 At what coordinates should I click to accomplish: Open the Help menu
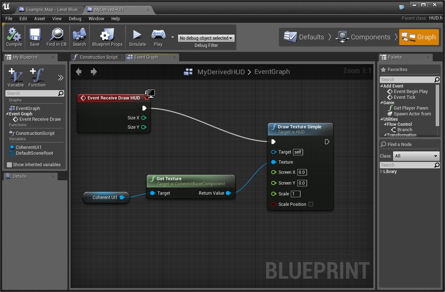[116, 18]
